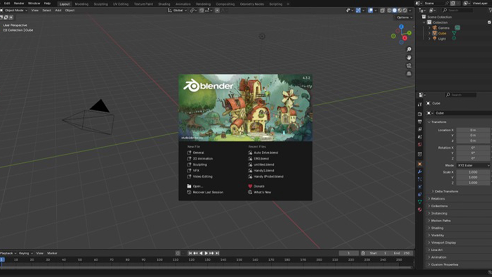This screenshot has width=492, height=277.
Task: Jump to timeline end frame
Action: pyautogui.click(x=217, y=253)
